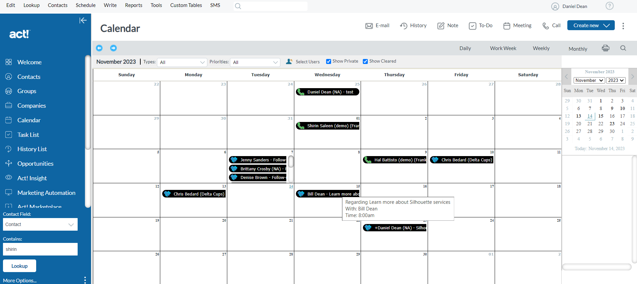Click the mini calendar next month chevron
The height and width of the screenshot is (284, 637).
click(x=632, y=77)
